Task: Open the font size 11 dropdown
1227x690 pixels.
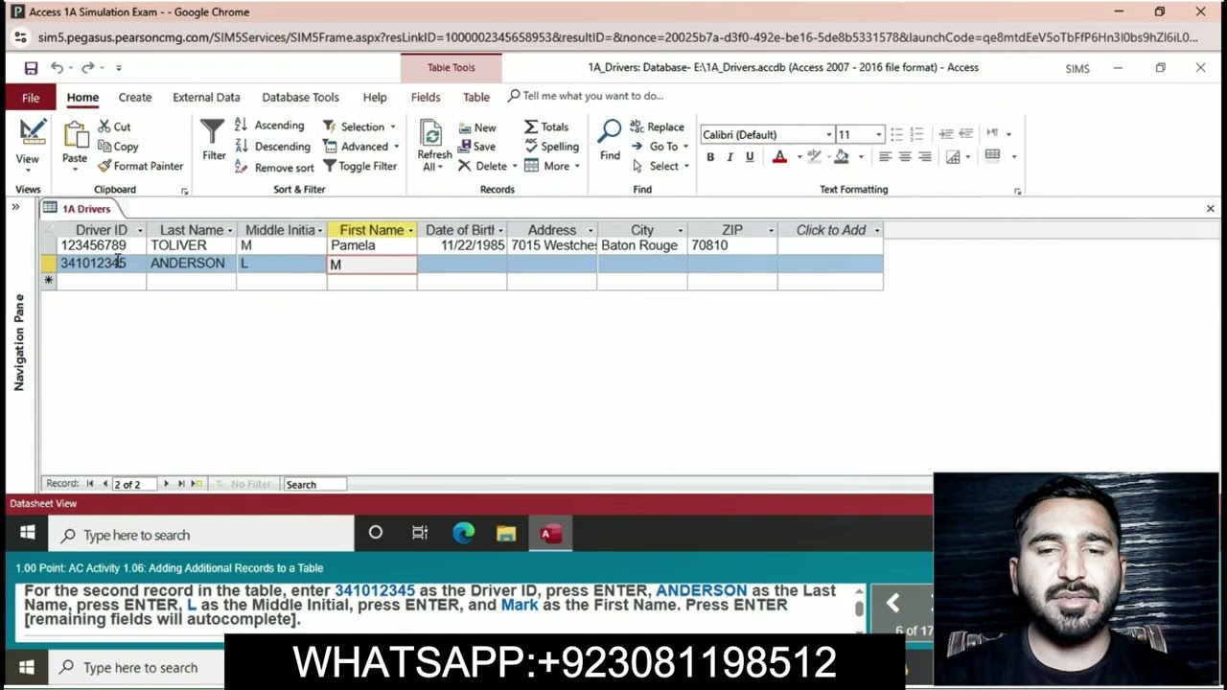Action: pyautogui.click(x=878, y=135)
